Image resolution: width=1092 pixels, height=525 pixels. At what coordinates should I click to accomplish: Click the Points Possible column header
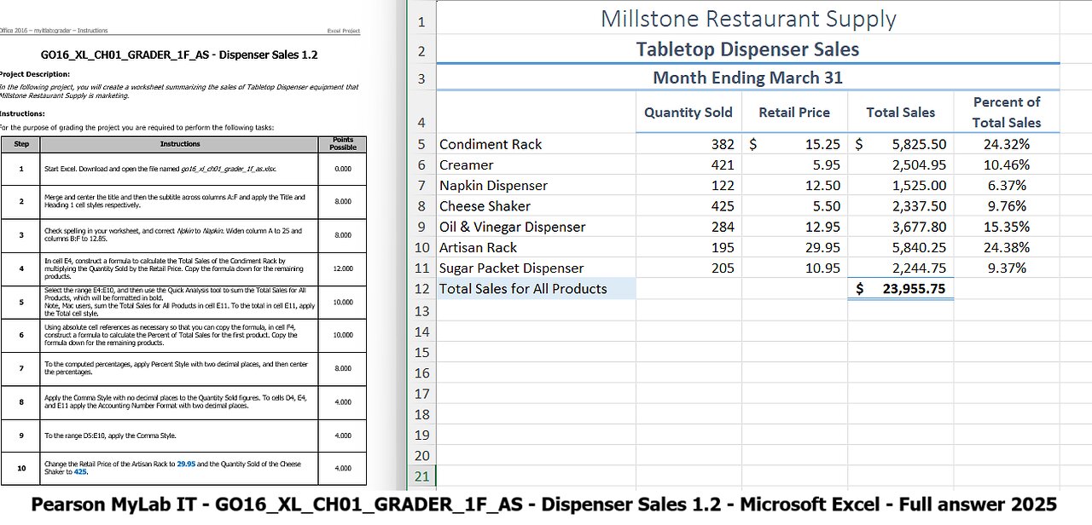(342, 144)
